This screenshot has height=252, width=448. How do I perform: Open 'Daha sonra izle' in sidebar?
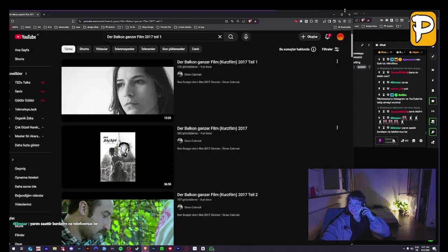click(x=26, y=187)
